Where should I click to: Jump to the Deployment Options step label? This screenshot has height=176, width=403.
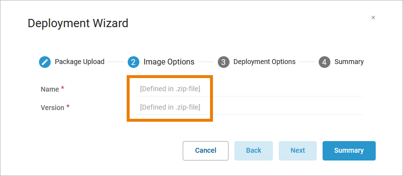click(x=265, y=62)
